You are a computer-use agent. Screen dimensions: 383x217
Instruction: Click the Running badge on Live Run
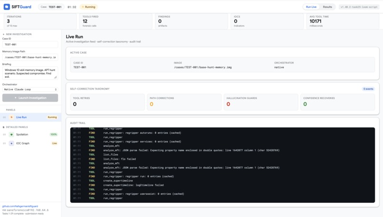[52, 117]
